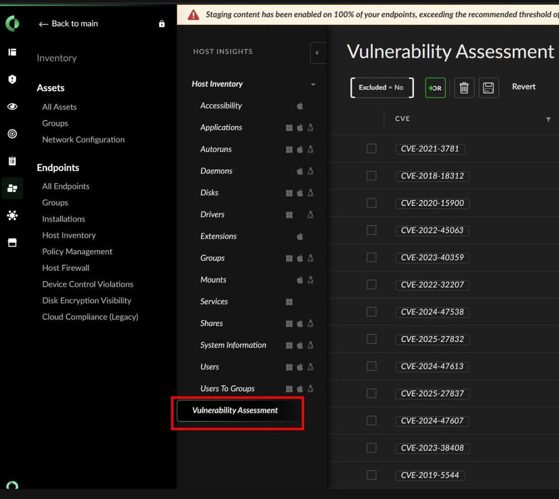The width and height of the screenshot is (559, 499).
Task: Click the Linux icon next to Mounts
Action: (310, 280)
